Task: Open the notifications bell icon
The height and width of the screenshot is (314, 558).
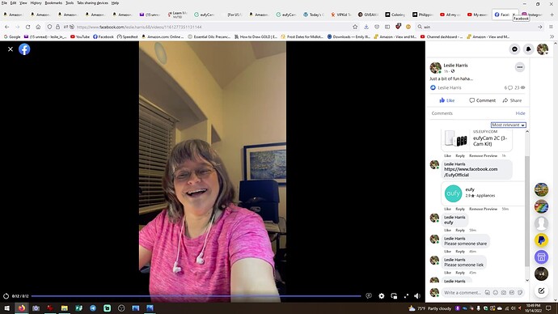Action: (528, 49)
